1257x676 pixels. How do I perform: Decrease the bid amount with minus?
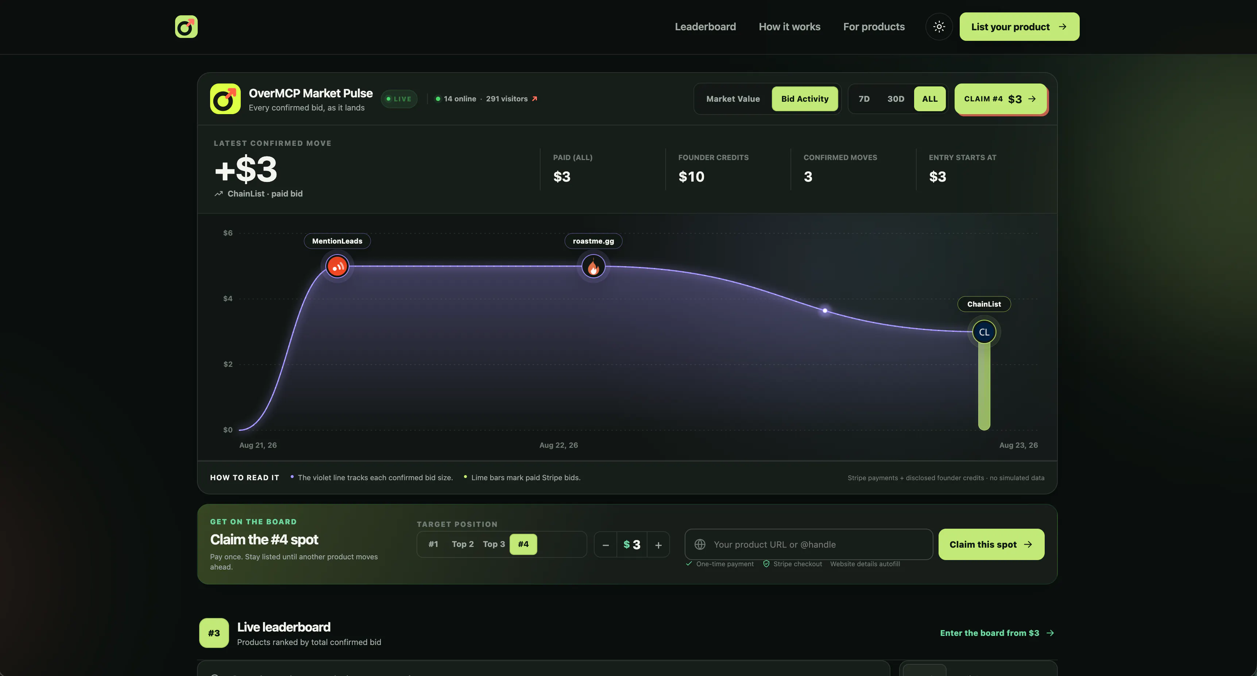(606, 545)
